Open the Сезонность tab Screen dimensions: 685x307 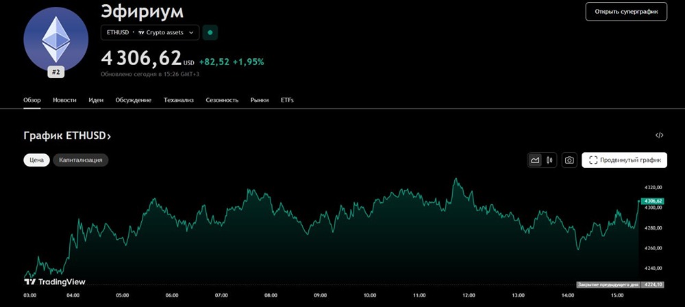pyautogui.click(x=222, y=100)
